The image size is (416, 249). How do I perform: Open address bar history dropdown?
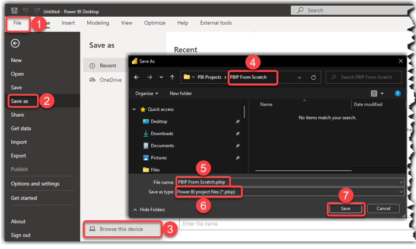tap(299, 78)
